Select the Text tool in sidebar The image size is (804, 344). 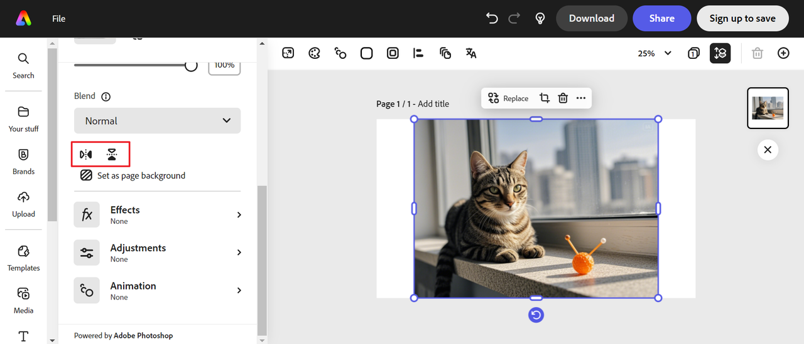23,336
